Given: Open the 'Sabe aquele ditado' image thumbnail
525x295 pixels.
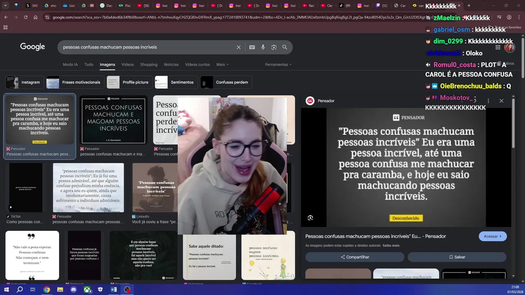Looking at the screenshot, I should tap(209, 257).
